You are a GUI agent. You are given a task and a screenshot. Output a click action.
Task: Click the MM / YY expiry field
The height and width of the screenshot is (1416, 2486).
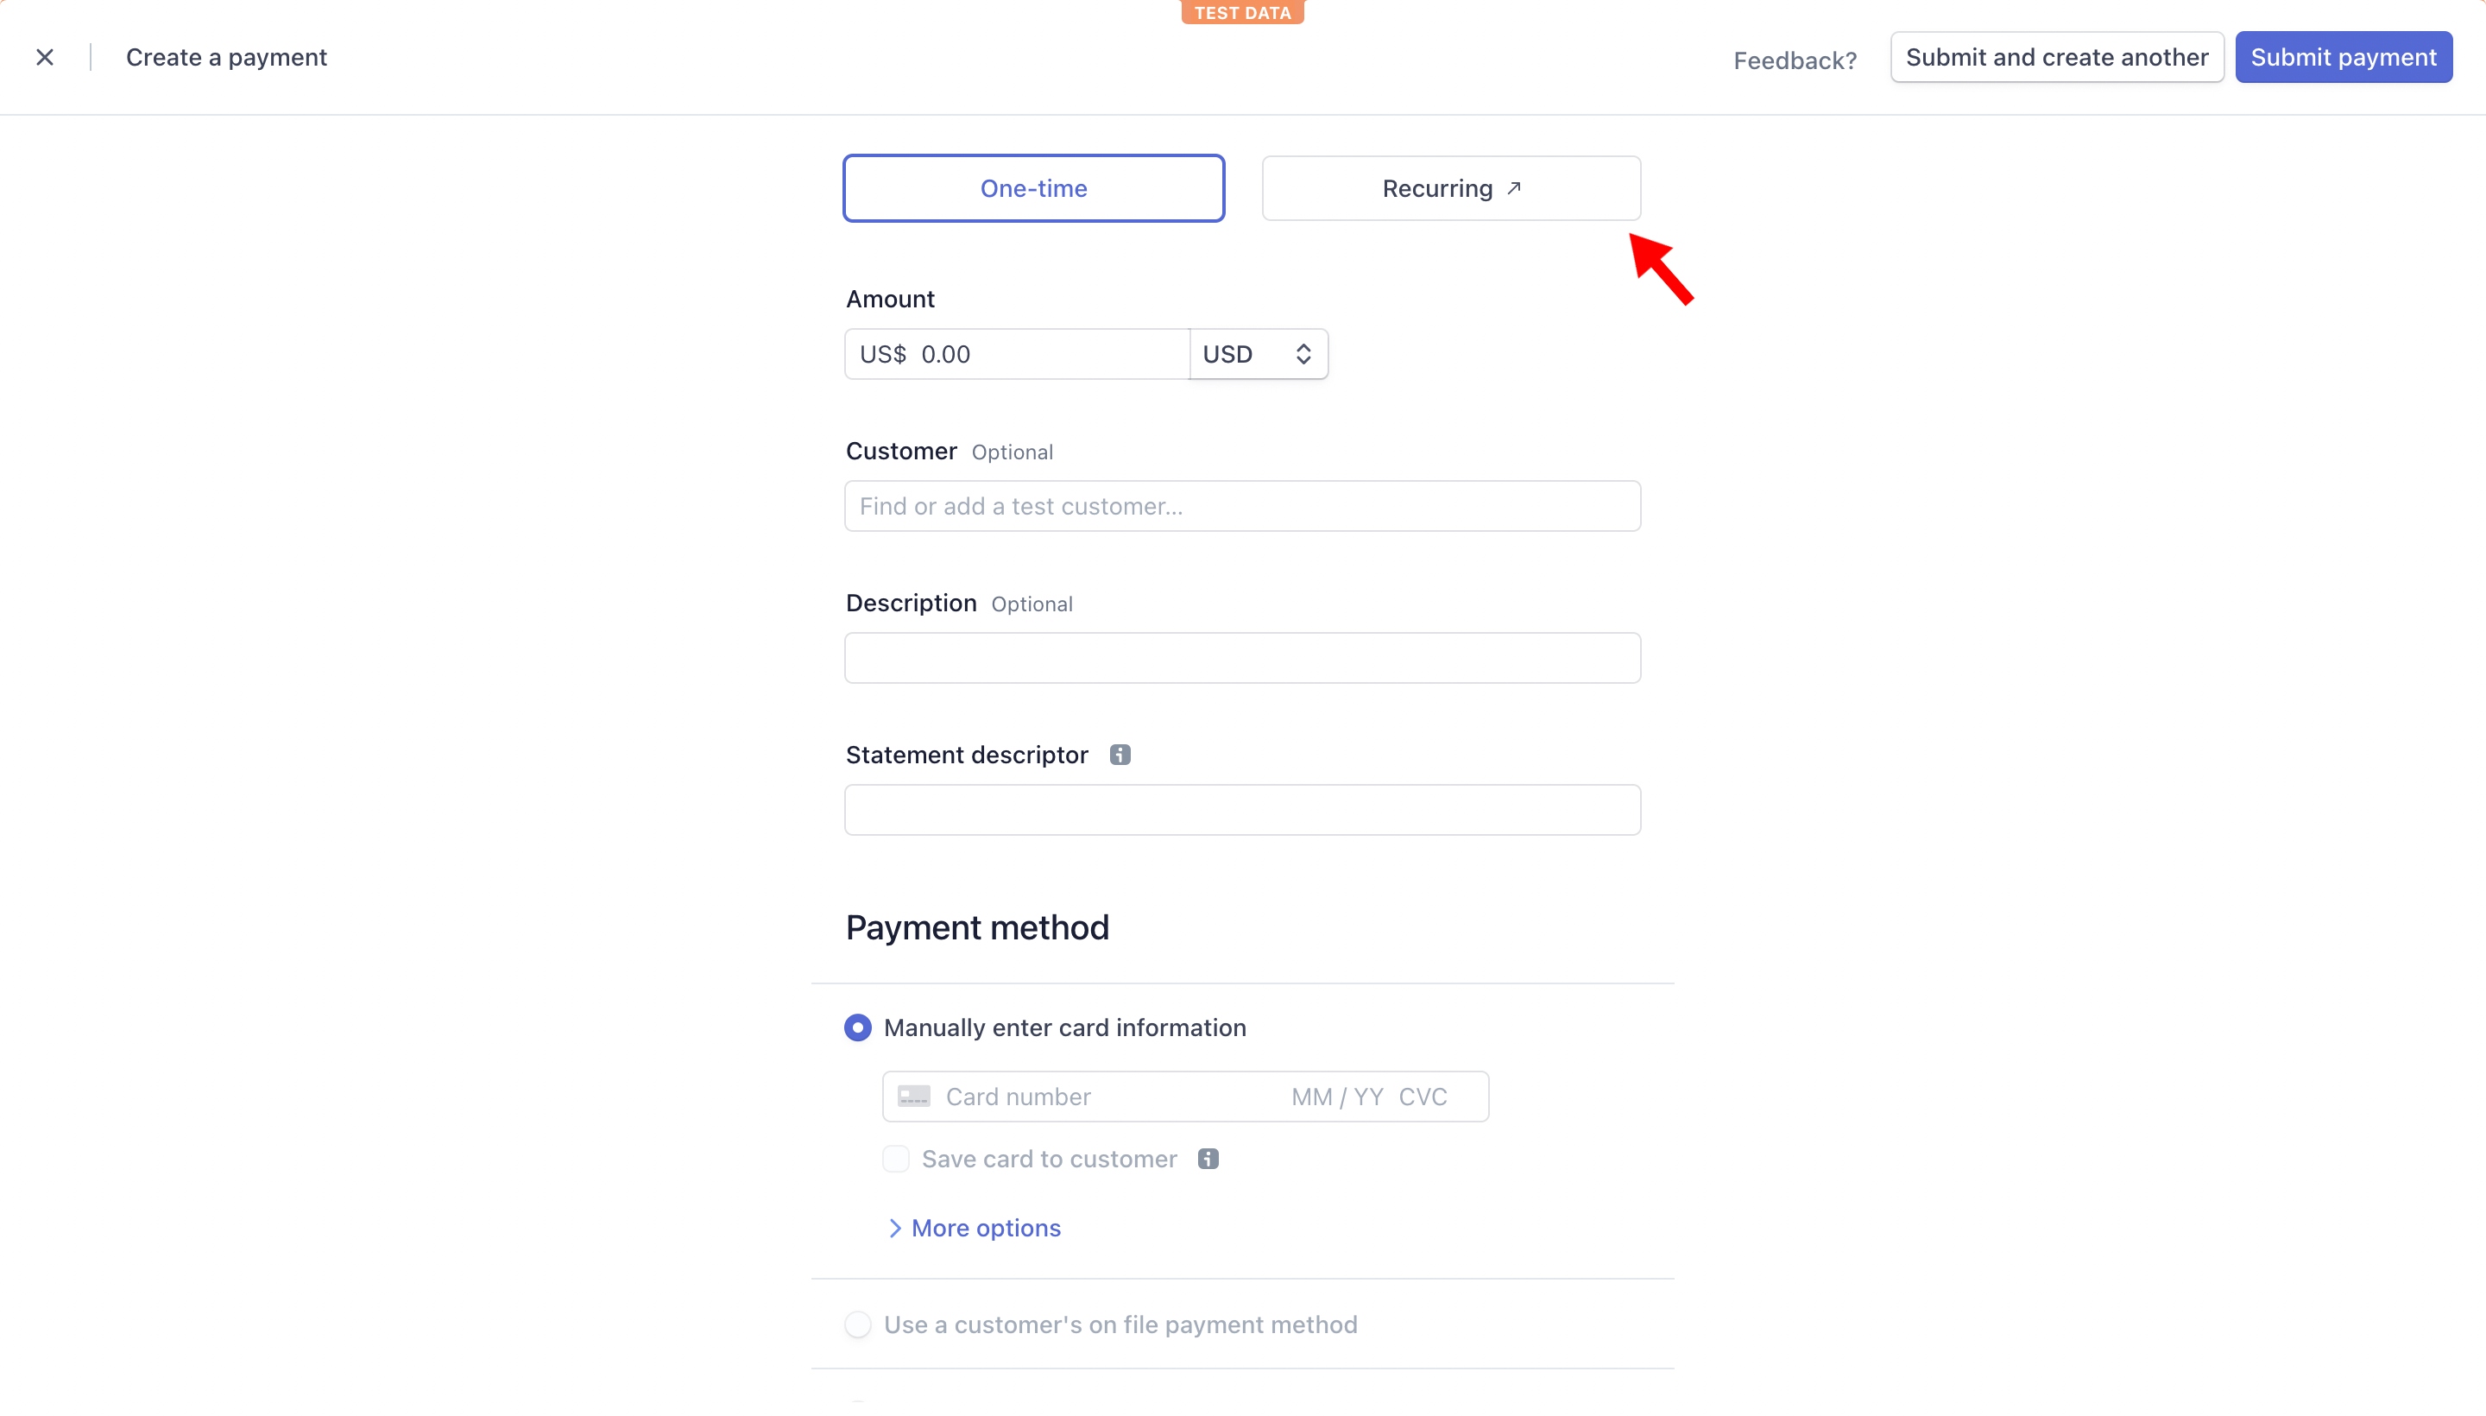coord(1337,1096)
